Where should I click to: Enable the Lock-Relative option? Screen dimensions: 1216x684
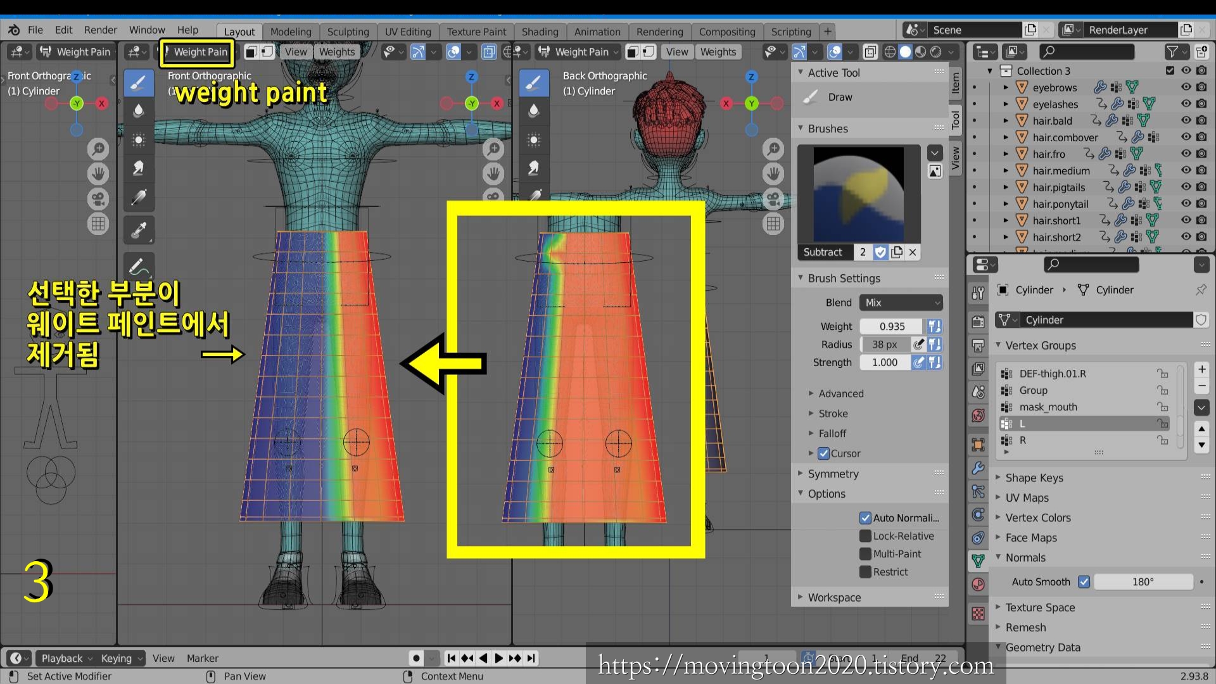pos(865,536)
